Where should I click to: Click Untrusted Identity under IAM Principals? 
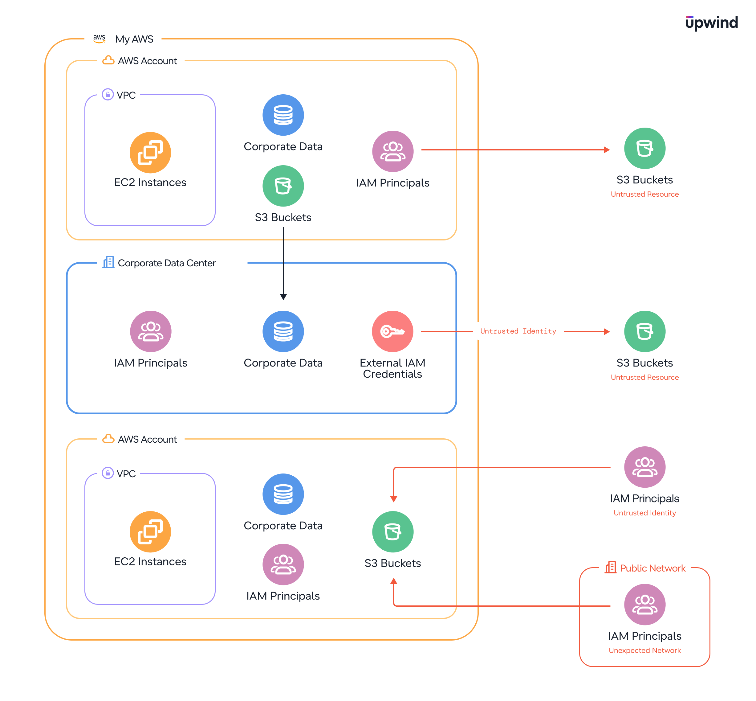[x=644, y=513]
